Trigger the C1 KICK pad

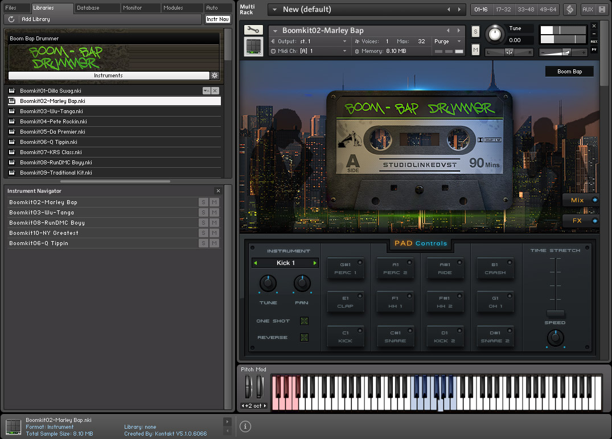tap(346, 337)
